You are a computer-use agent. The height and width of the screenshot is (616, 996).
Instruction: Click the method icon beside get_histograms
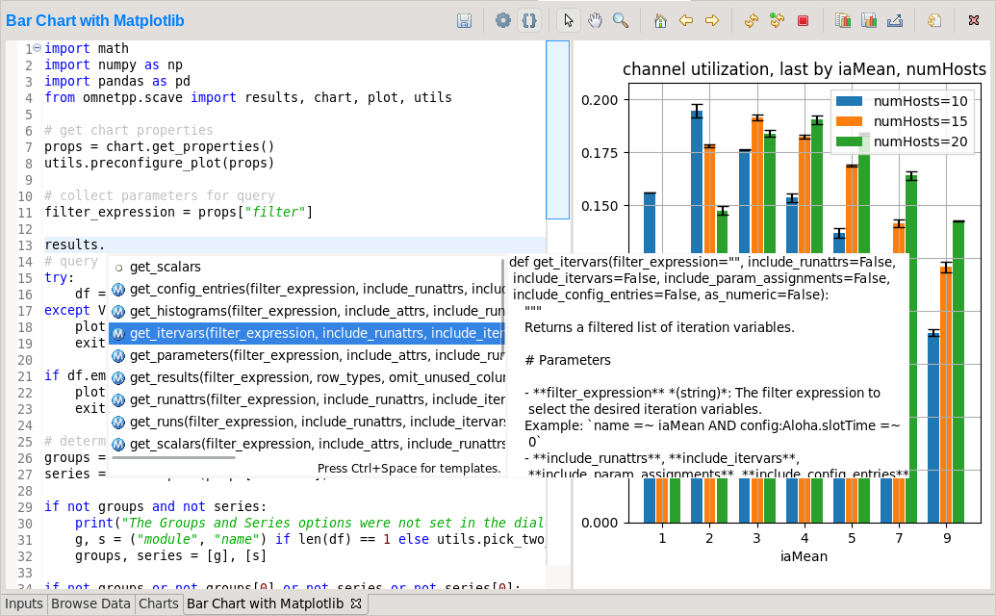(x=118, y=312)
